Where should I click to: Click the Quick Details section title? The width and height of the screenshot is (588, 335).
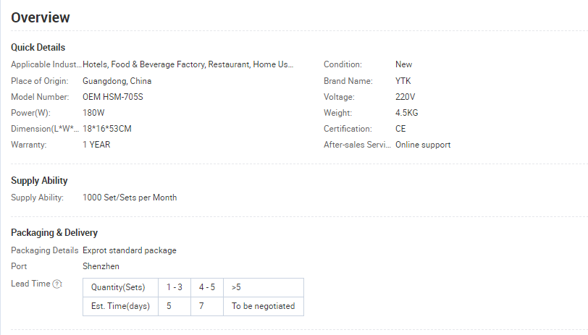pos(38,47)
